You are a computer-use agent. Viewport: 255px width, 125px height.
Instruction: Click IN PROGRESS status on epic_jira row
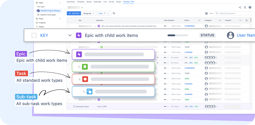click(x=189, y=26)
